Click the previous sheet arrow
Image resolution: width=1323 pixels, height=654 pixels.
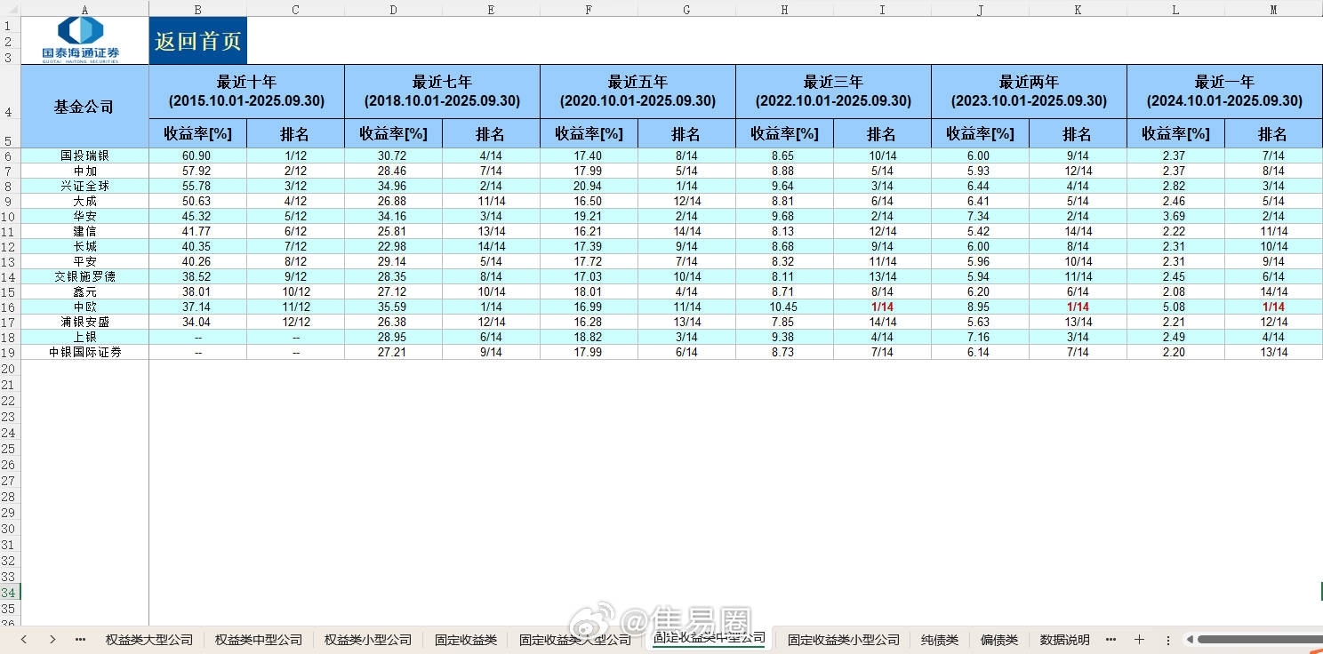[24, 639]
